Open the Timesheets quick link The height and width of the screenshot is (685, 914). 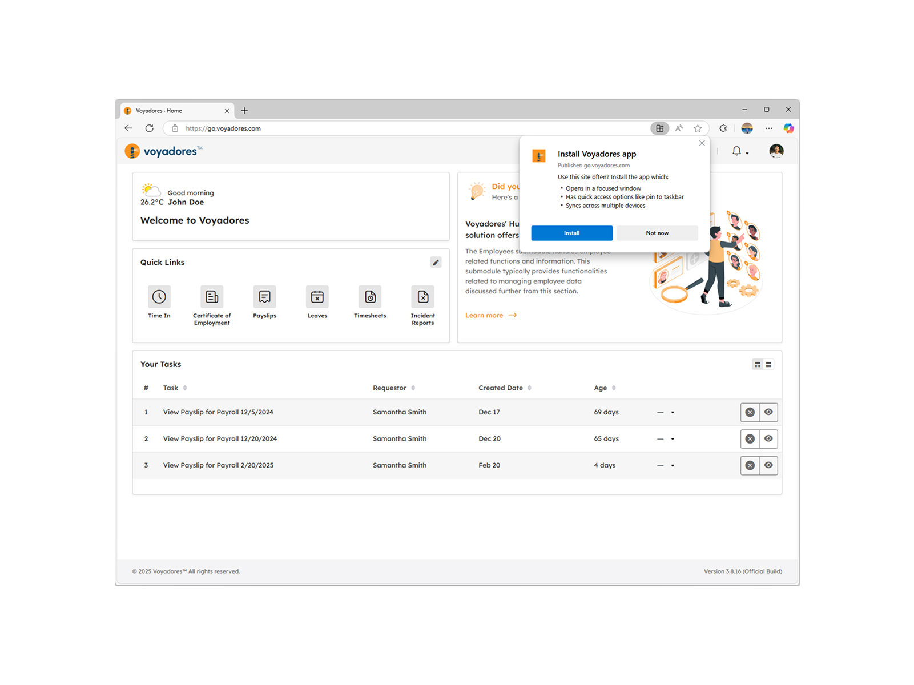[x=370, y=303]
